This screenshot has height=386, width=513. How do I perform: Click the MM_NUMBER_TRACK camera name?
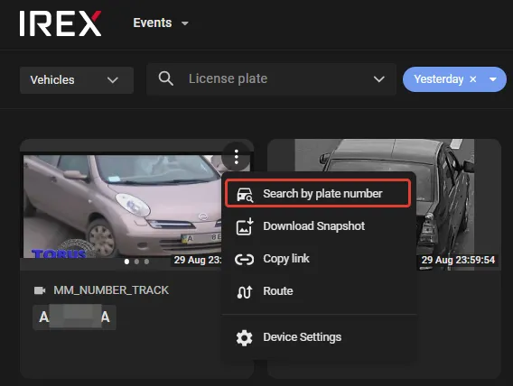[111, 290]
